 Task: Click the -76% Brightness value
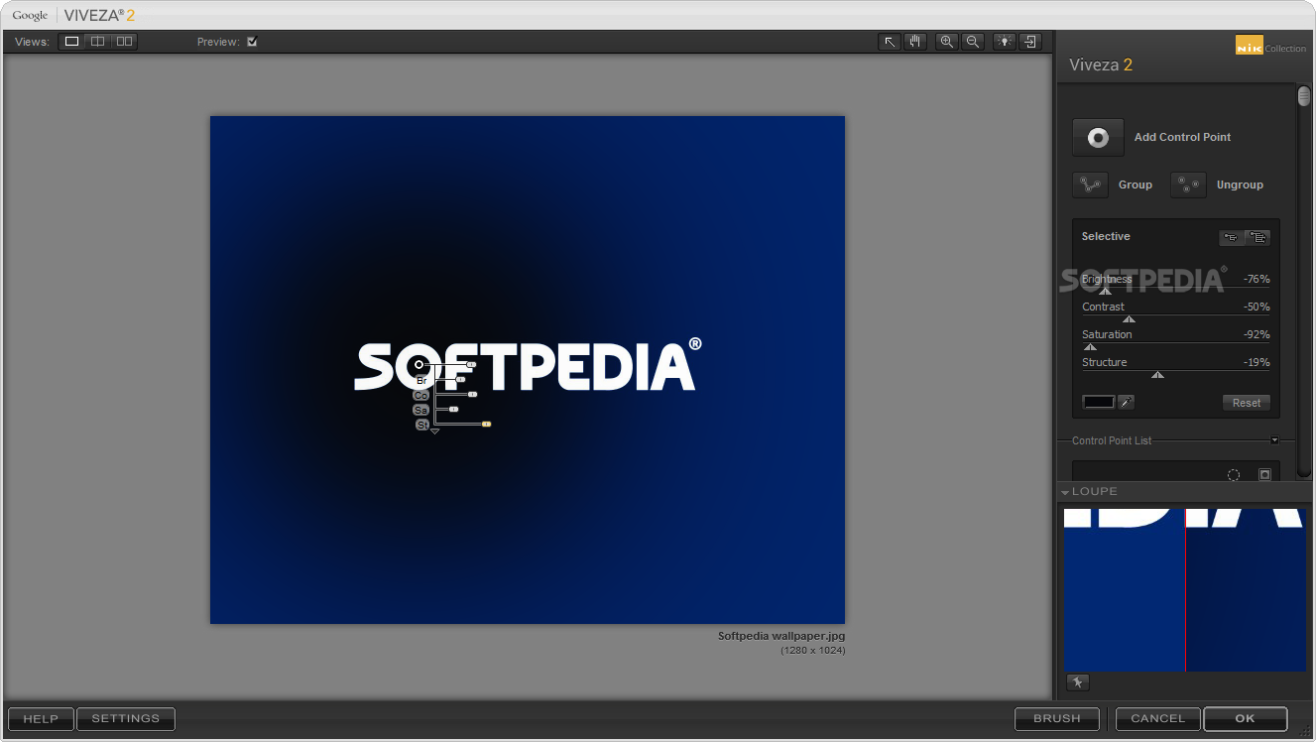(1256, 280)
